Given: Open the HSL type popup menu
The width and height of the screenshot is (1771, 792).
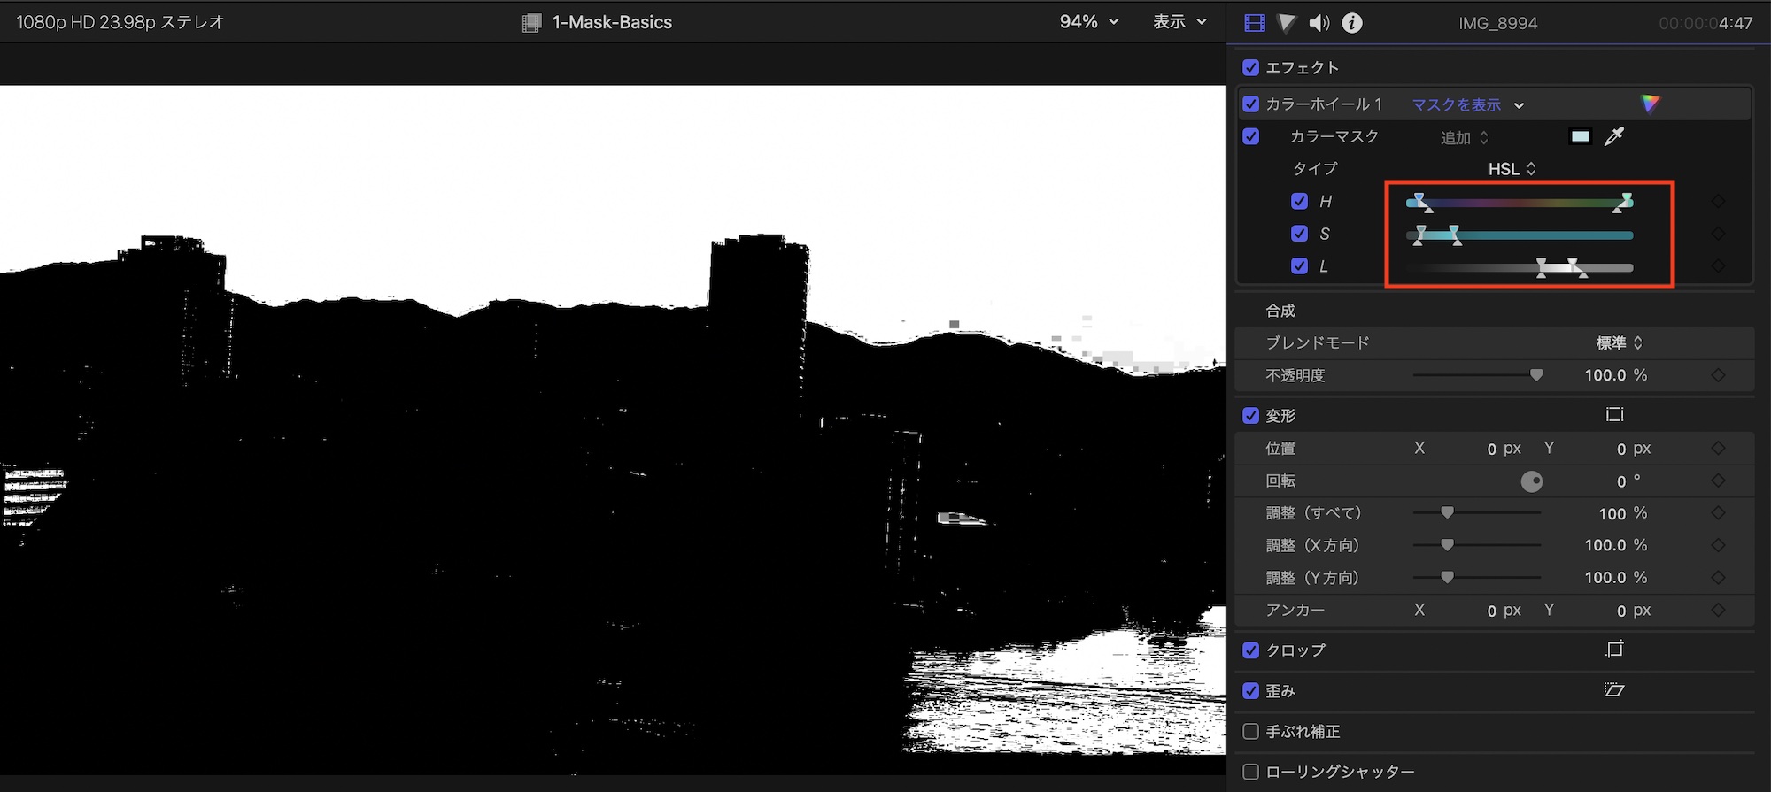Looking at the screenshot, I should 1512,169.
